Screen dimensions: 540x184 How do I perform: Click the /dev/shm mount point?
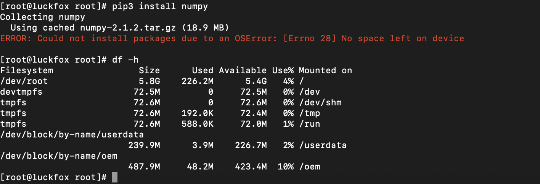[x=320, y=102]
